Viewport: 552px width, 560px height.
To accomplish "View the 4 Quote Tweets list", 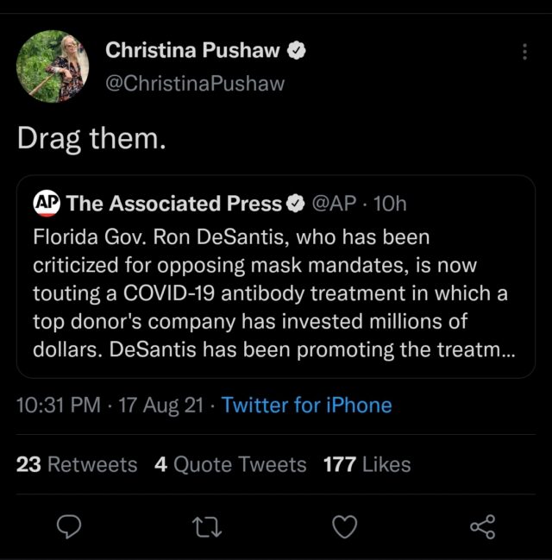I will click(230, 464).
